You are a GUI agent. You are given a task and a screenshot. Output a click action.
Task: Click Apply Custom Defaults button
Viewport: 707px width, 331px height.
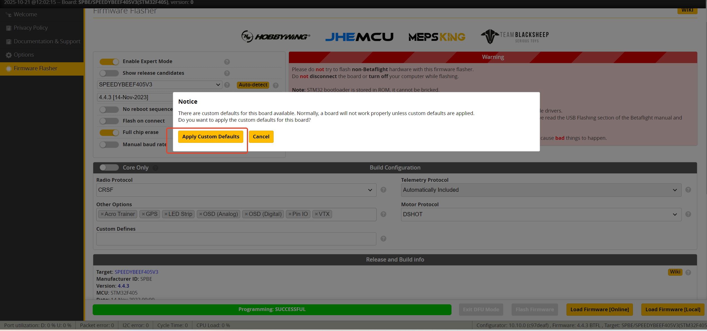[x=210, y=137]
